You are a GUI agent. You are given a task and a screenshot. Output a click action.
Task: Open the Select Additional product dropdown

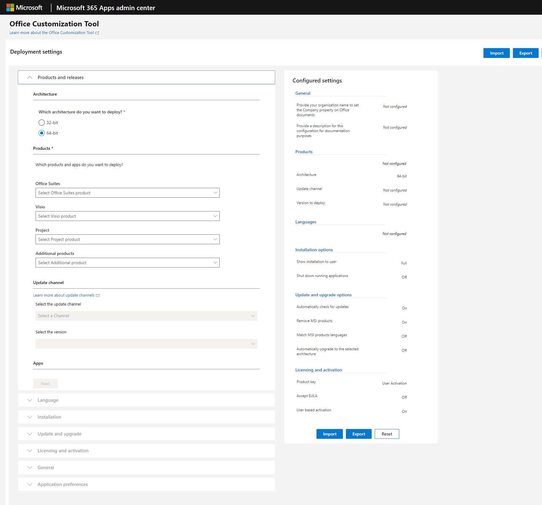pyautogui.click(x=127, y=263)
